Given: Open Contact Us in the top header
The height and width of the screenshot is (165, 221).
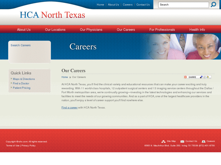Looking at the screenshot, I should (x=143, y=5).
